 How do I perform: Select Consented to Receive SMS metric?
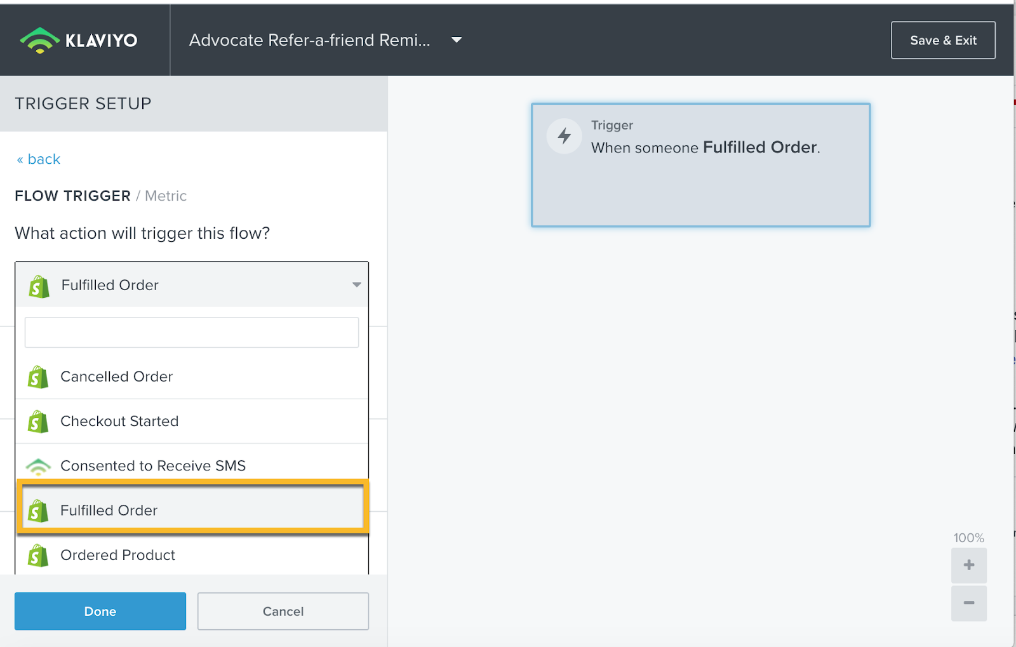pos(192,465)
